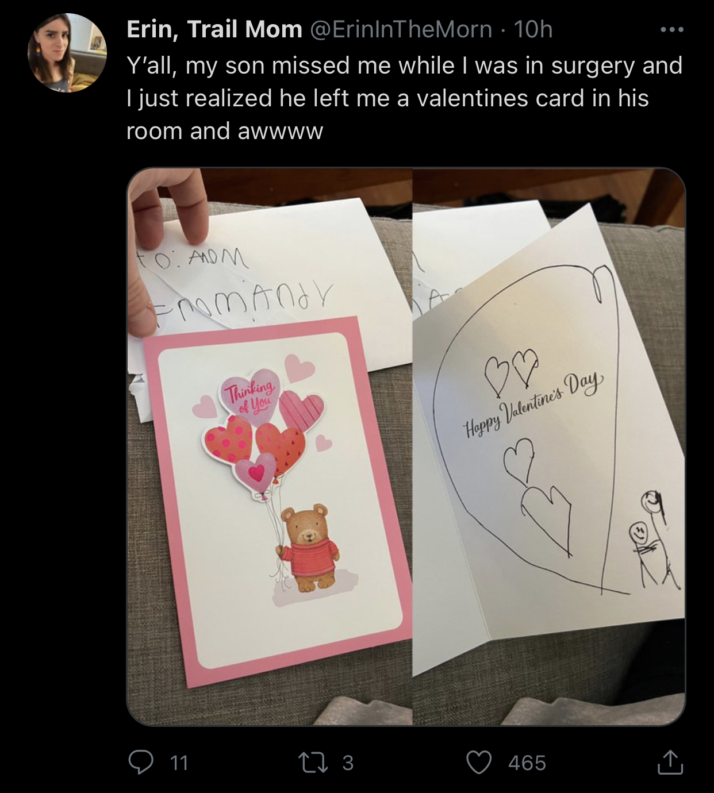Click the like count 465
Screen dimensions: 714x793
pos(527,763)
